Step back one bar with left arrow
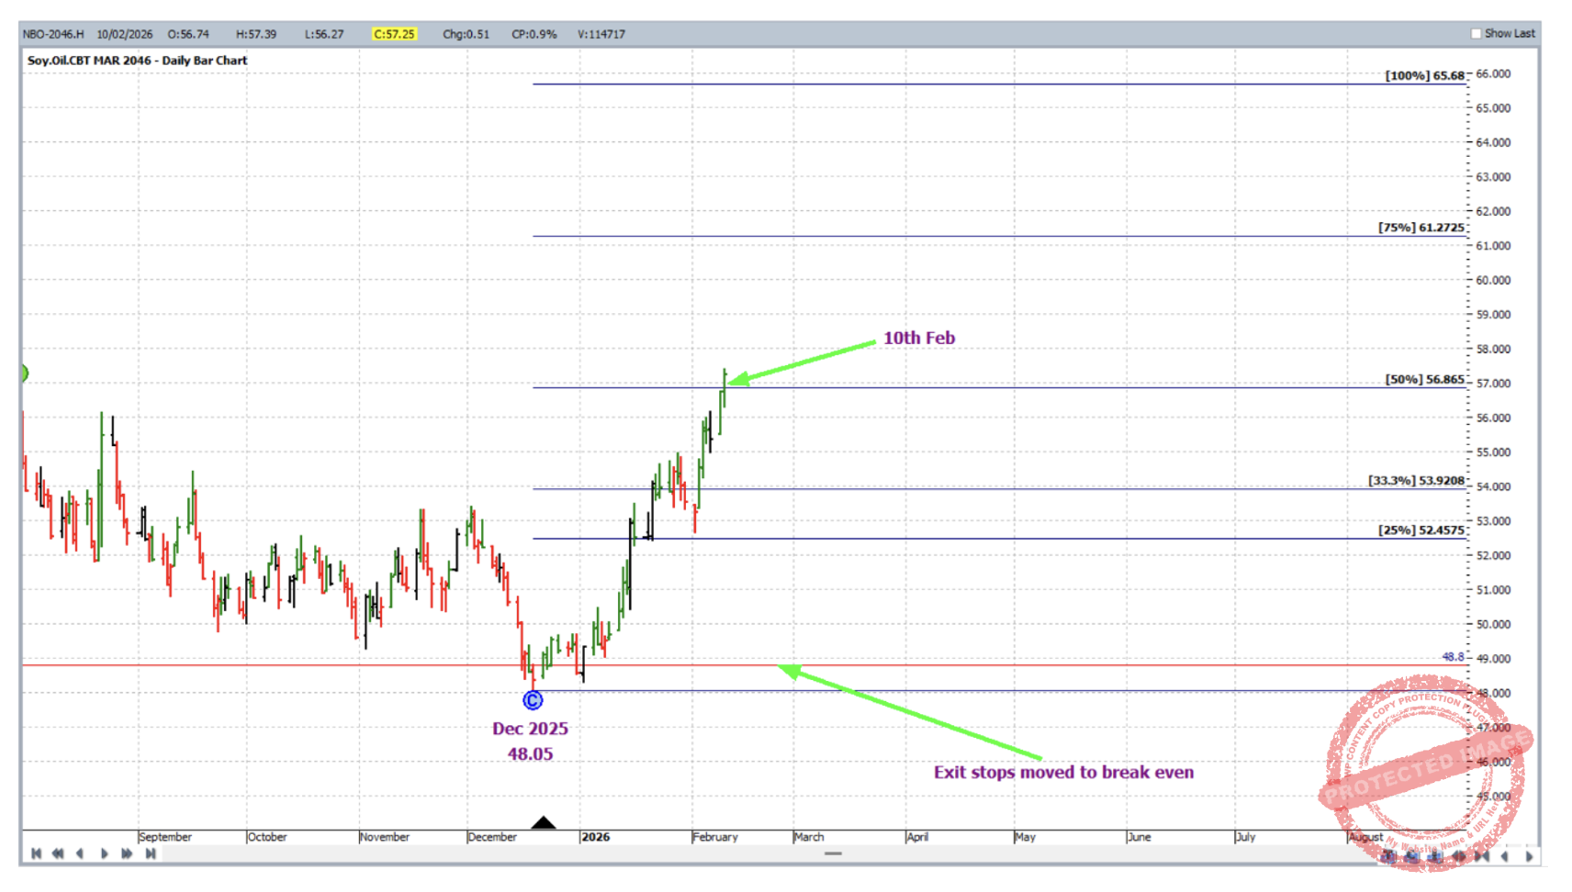The image size is (1572, 892). click(80, 853)
